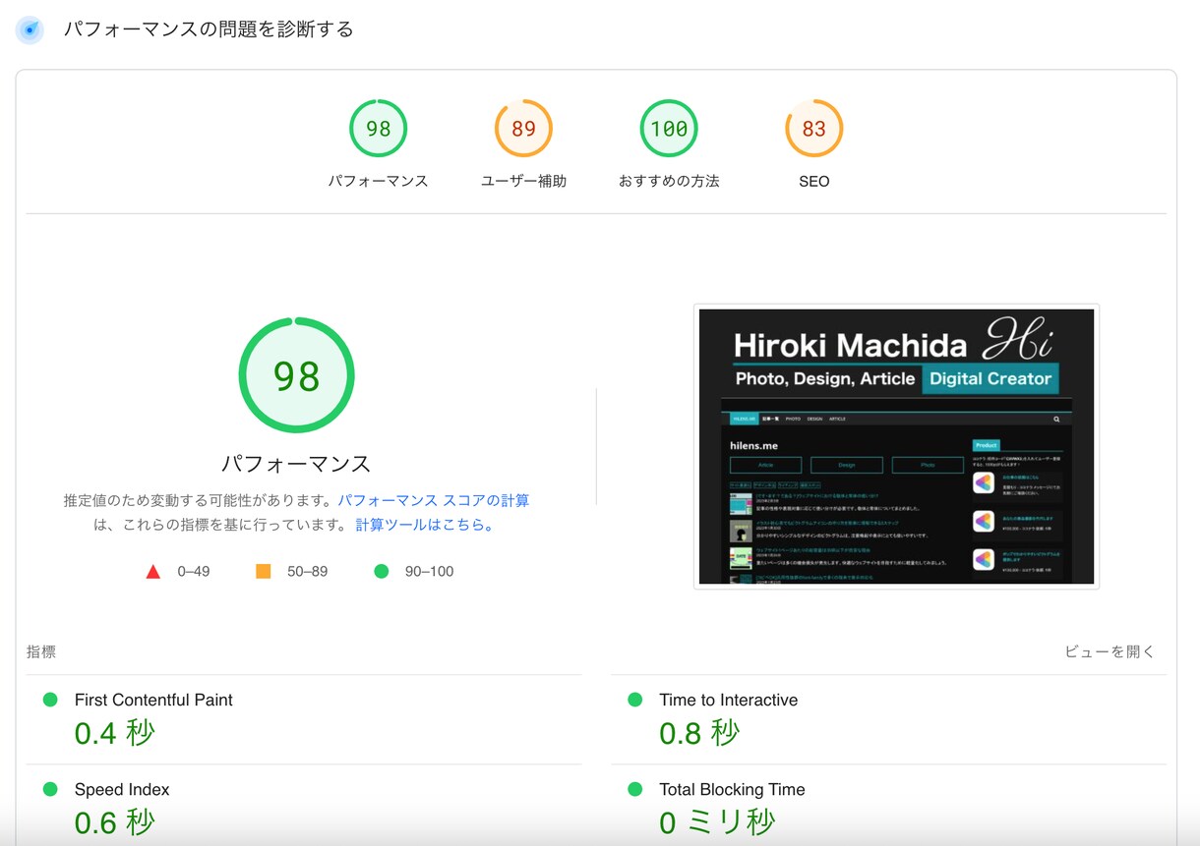This screenshot has width=1200, height=846.
Task: Click the 0–49 legend text
Action: pyautogui.click(x=193, y=571)
